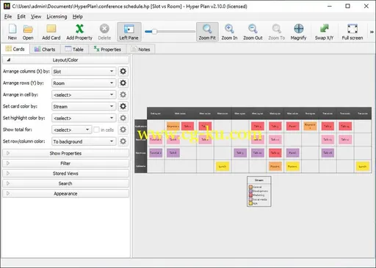Click the gear beside Arrange in cell by

pyautogui.click(x=123, y=94)
